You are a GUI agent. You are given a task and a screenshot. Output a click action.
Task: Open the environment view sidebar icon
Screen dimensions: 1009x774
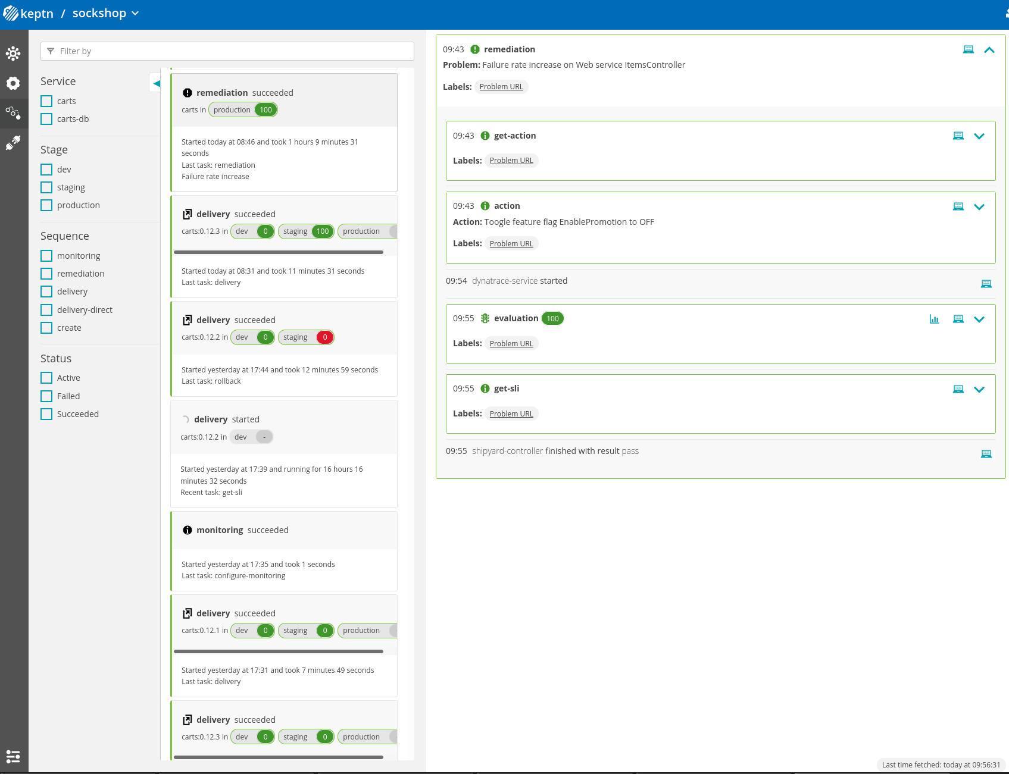(x=13, y=54)
